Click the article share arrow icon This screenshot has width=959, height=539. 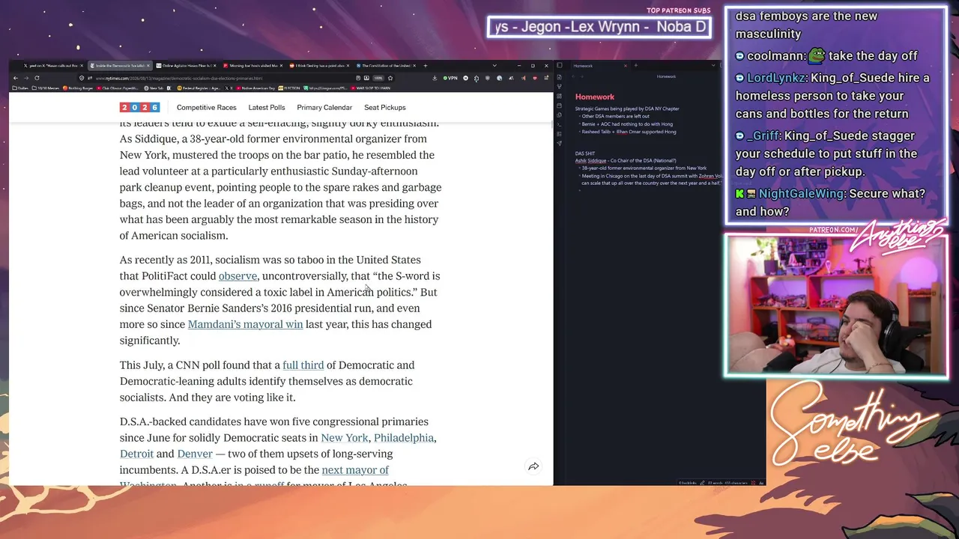pos(533,466)
